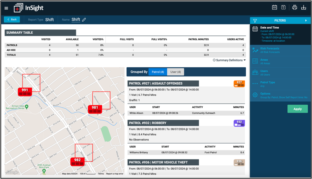The image size is (312, 179).
Task: Select the Patrol (4) grouping tab
Action: 158,72
